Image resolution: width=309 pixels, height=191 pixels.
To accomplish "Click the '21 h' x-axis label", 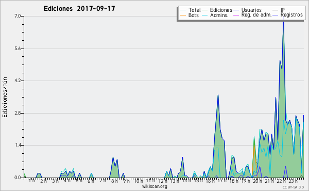I will click(269, 181).
